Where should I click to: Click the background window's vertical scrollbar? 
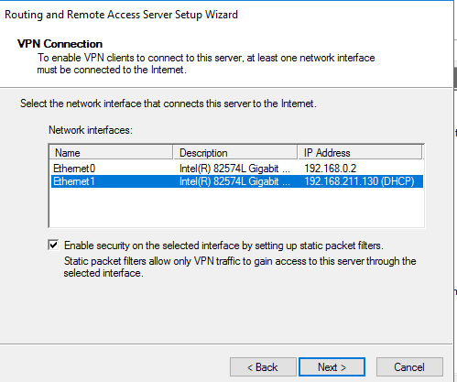pos(455,80)
